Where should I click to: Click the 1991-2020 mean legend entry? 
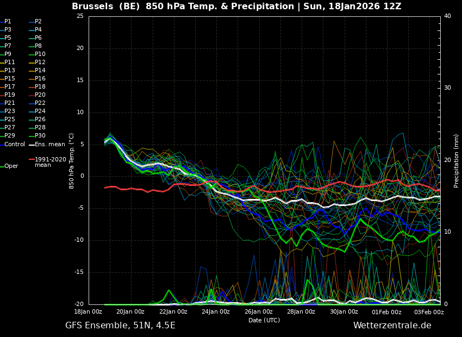click(50, 162)
